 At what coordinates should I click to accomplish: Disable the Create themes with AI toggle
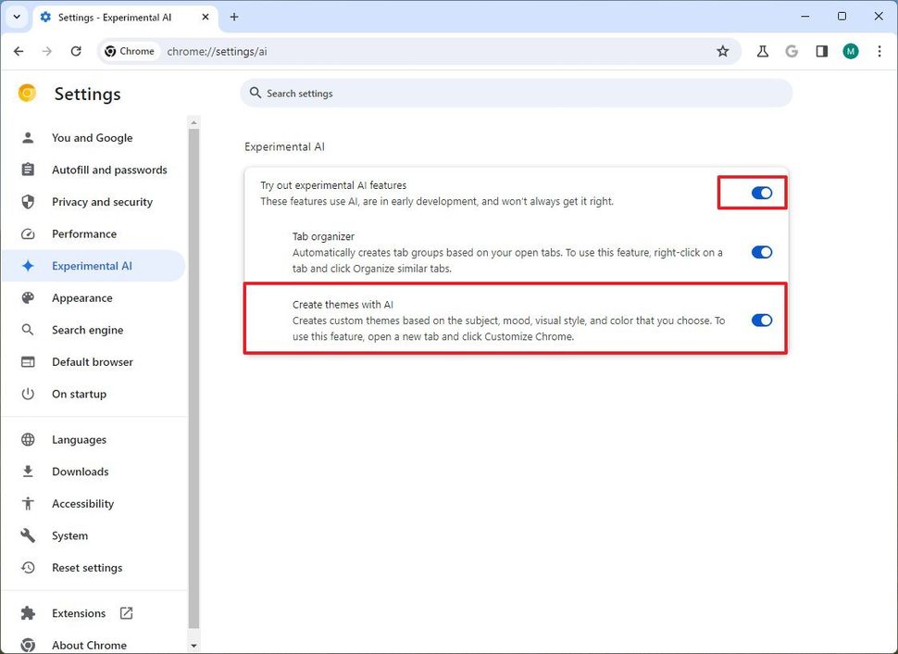pos(761,320)
